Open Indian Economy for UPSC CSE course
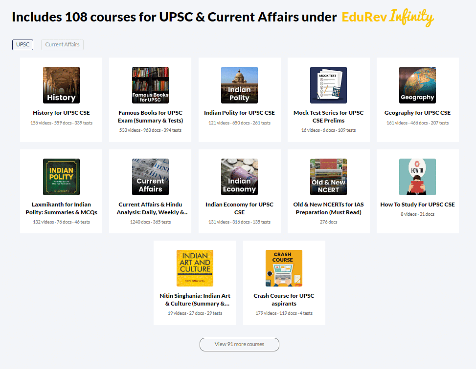Viewport: 476px width, 369px height. [239, 208]
